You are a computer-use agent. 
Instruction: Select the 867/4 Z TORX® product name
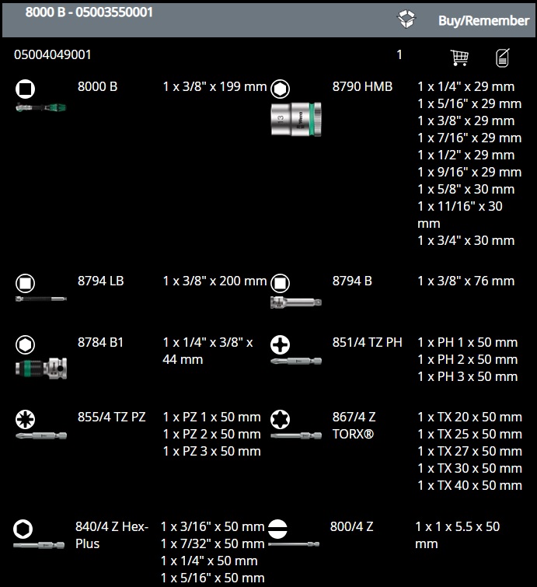tap(354, 425)
